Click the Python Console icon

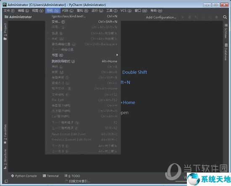click(x=13, y=176)
